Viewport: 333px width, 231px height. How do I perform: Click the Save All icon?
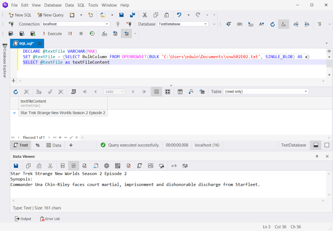point(132,15)
